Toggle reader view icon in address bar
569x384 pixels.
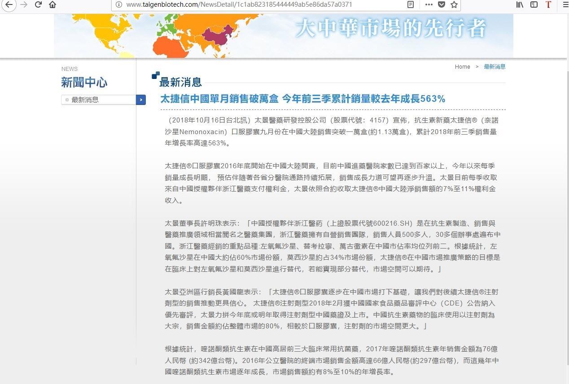pyautogui.click(x=410, y=4)
